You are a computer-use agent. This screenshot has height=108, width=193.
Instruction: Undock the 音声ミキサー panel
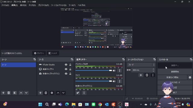coord(123,59)
